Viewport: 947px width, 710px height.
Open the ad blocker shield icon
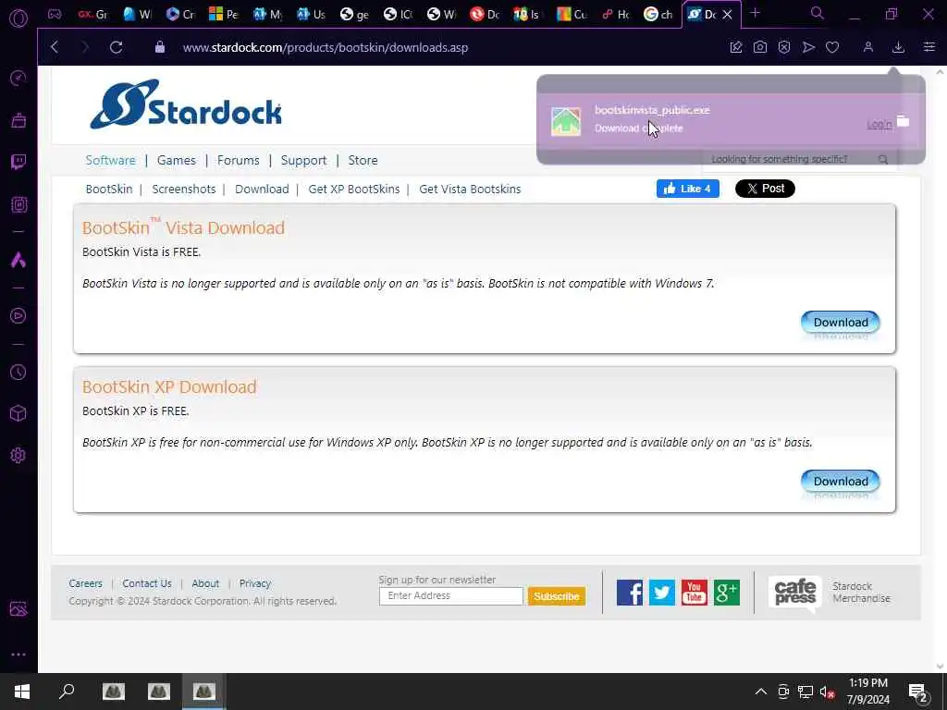[x=784, y=47]
